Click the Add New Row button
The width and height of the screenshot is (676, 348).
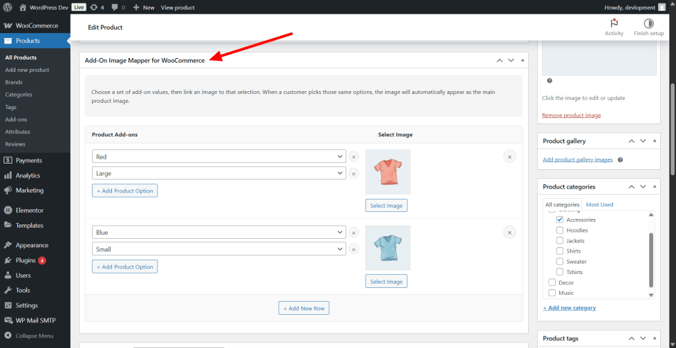click(x=304, y=309)
